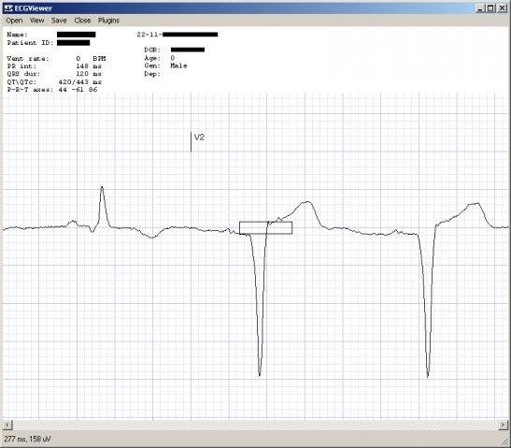Close the ECGViewer window

pos(503,8)
